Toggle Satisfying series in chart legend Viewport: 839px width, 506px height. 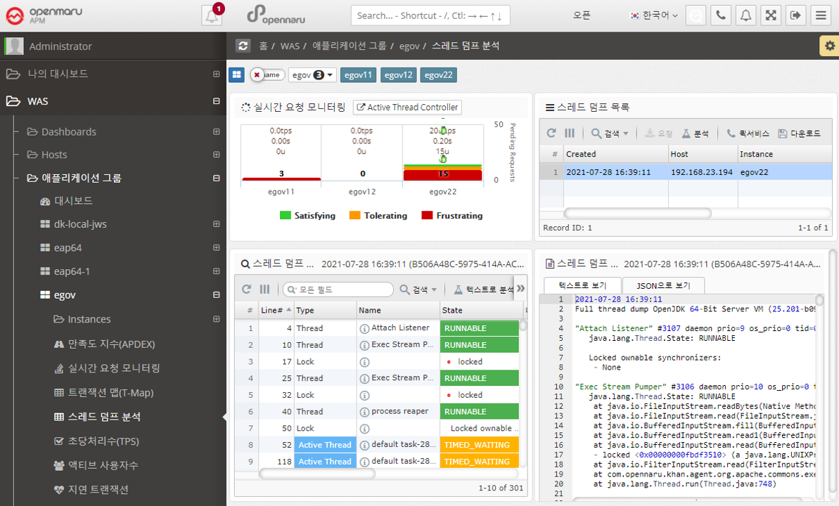[307, 216]
